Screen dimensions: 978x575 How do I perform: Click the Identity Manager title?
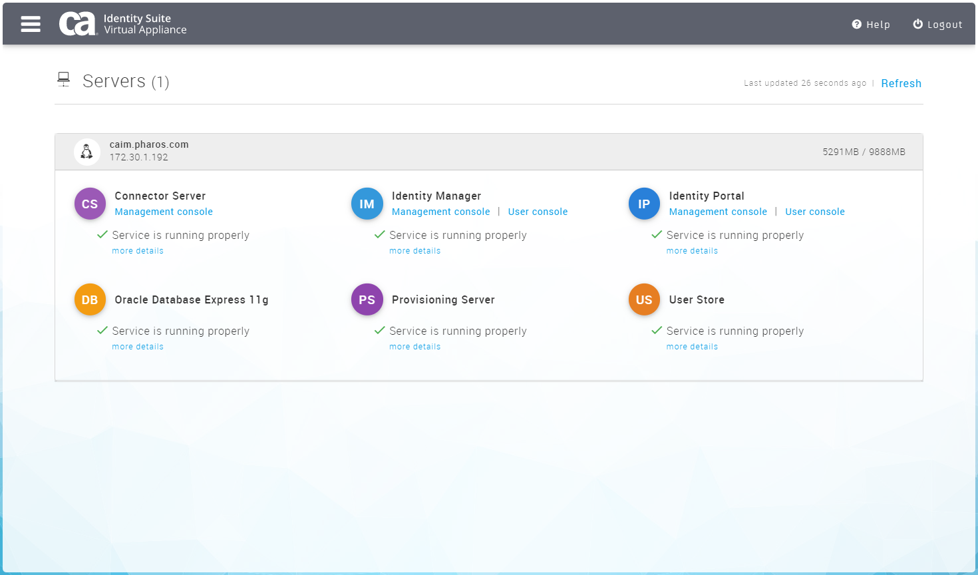click(x=436, y=196)
